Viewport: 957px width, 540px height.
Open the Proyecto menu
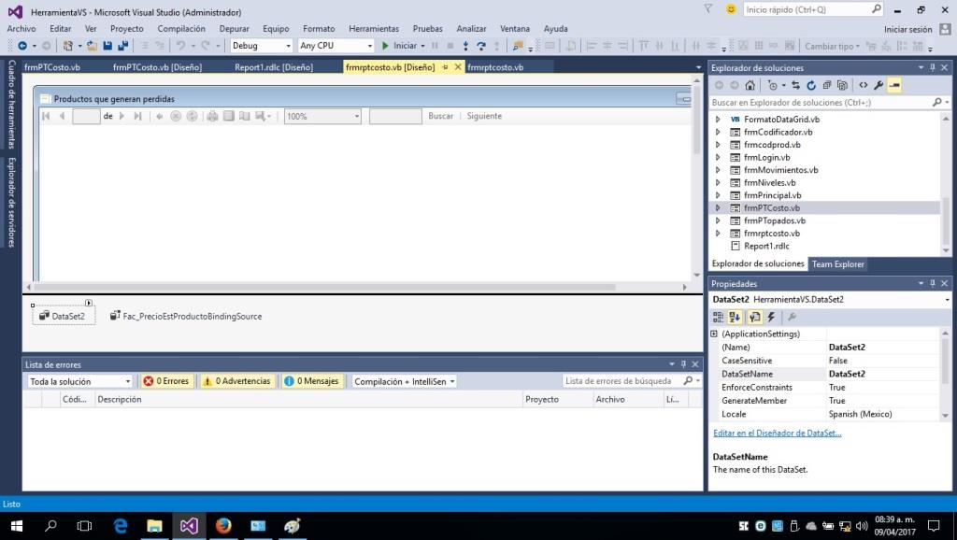tap(127, 29)
